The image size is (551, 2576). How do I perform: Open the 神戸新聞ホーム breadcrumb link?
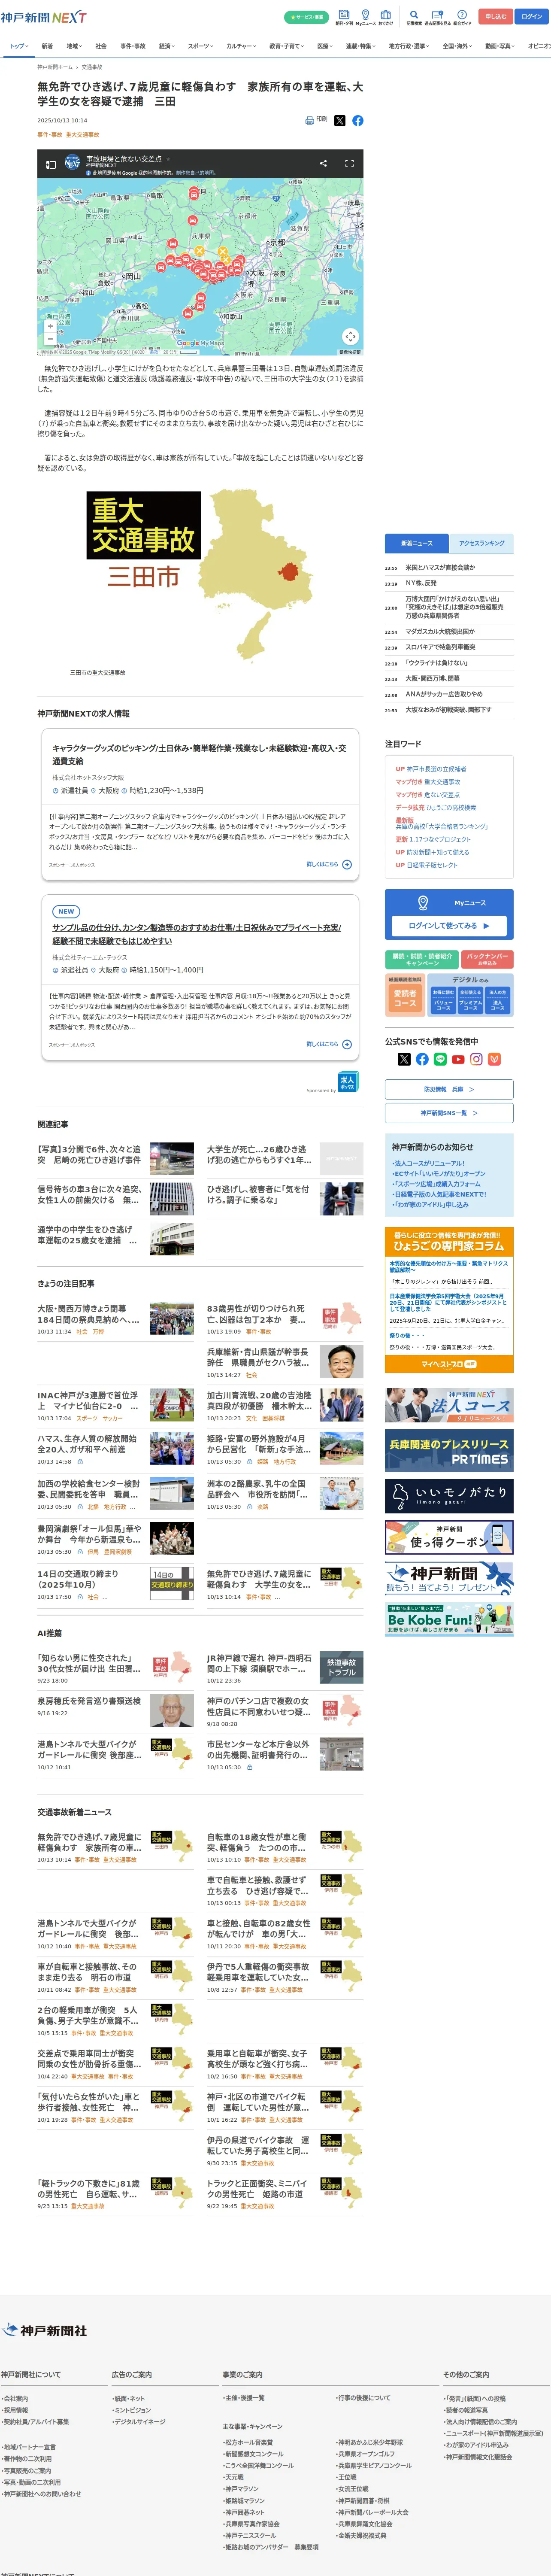(55, 67)
